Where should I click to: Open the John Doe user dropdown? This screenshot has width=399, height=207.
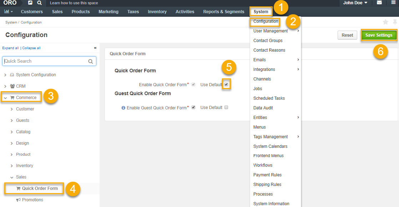[355, 3]
